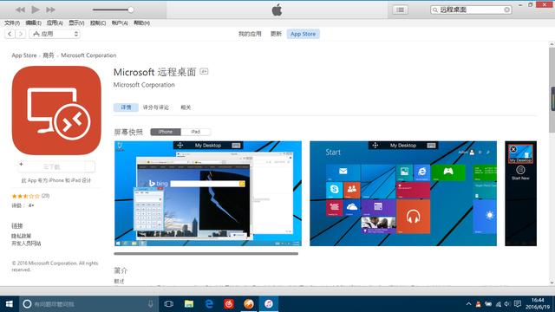Image resolution: width=555 pixels, height=312 pixels.
Task: Adjust the volume slider knob
Action: (x=131, y=10)
